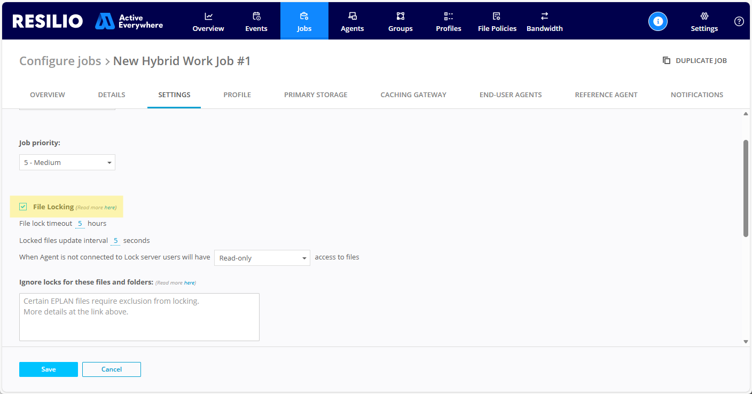Switch to the Caching Gateway tab
The image size is (752, 394).
[413, 94]
